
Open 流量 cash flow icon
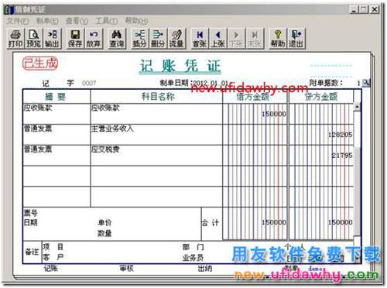176,39
